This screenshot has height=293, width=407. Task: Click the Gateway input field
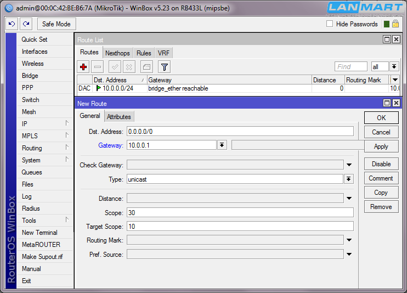pyautogui.click(x=172, y=145)
